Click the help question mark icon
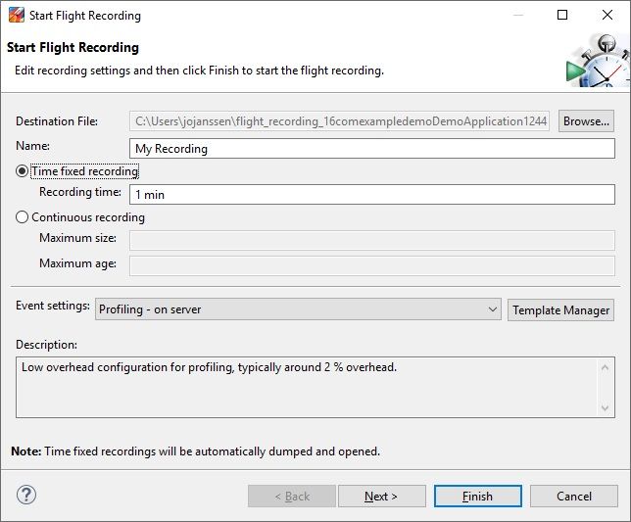The height and width of the screenshot is (522, 631). pyautogui.click(x=26, y=495)
